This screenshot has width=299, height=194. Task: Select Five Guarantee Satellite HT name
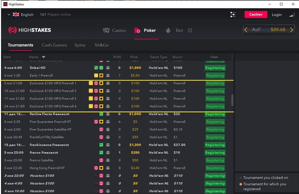[51, 129]
